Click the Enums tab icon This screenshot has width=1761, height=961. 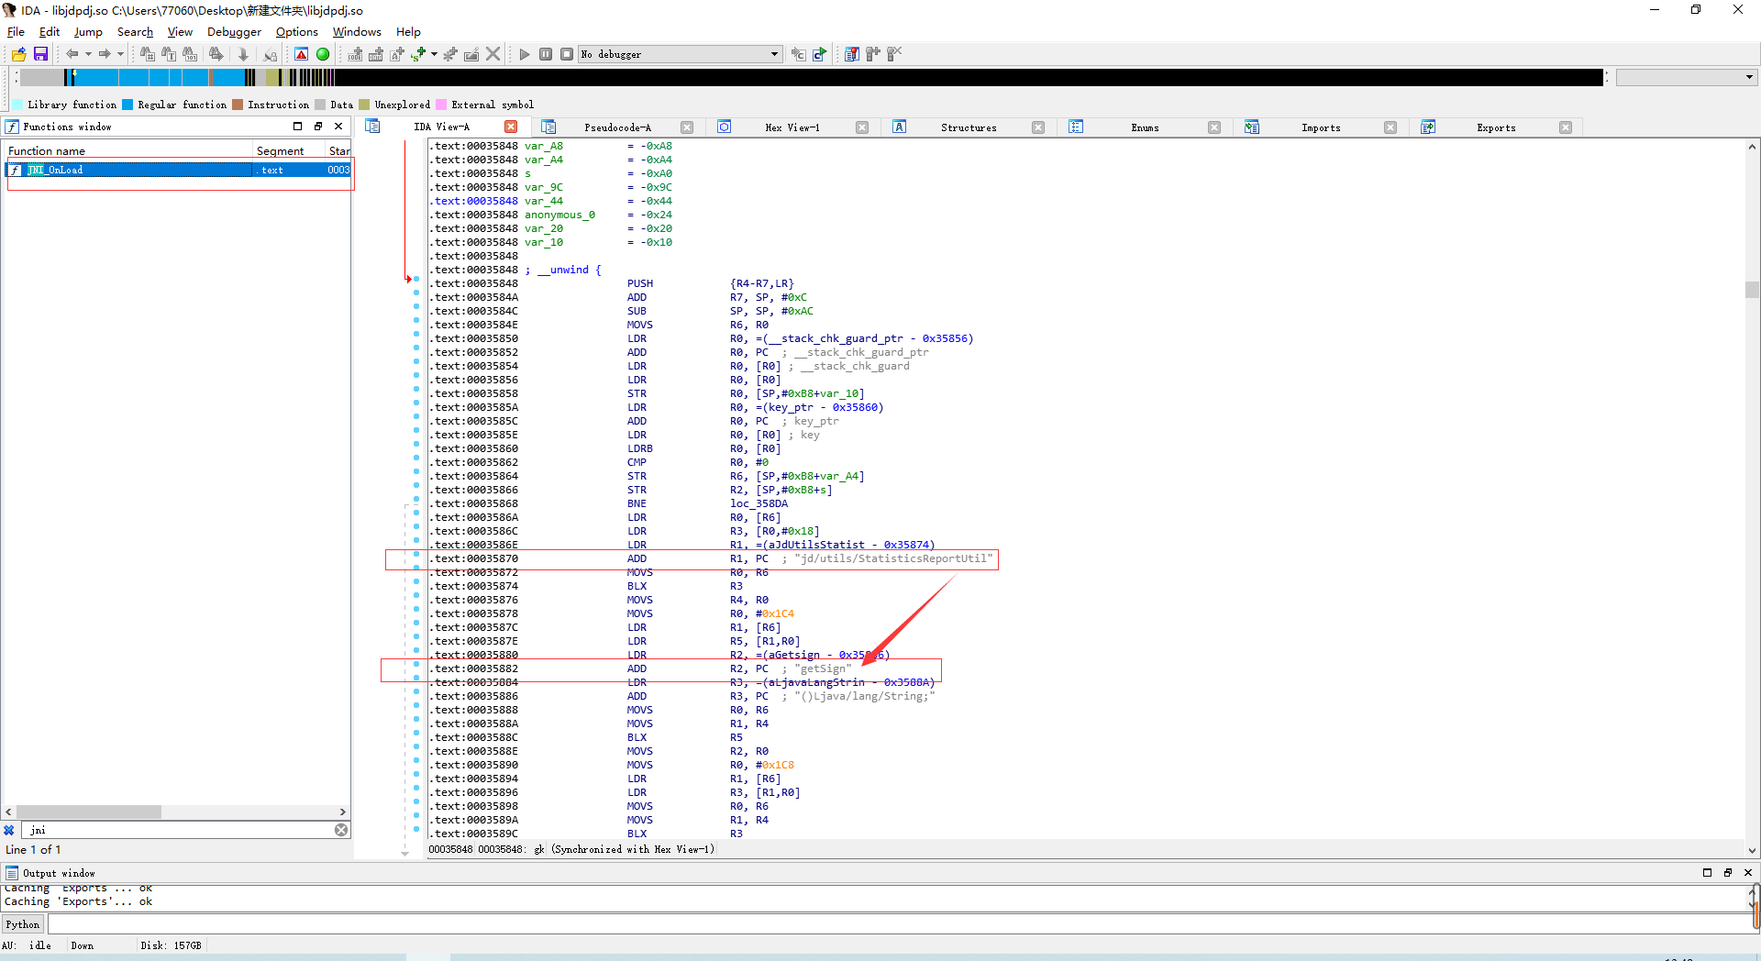[1076, 127]
